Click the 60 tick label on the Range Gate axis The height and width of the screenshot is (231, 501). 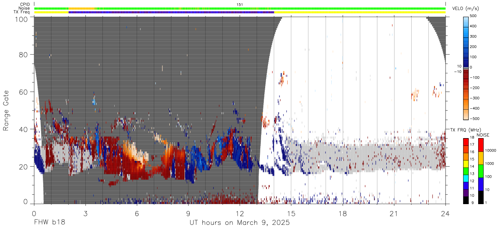tap(23, 92)
